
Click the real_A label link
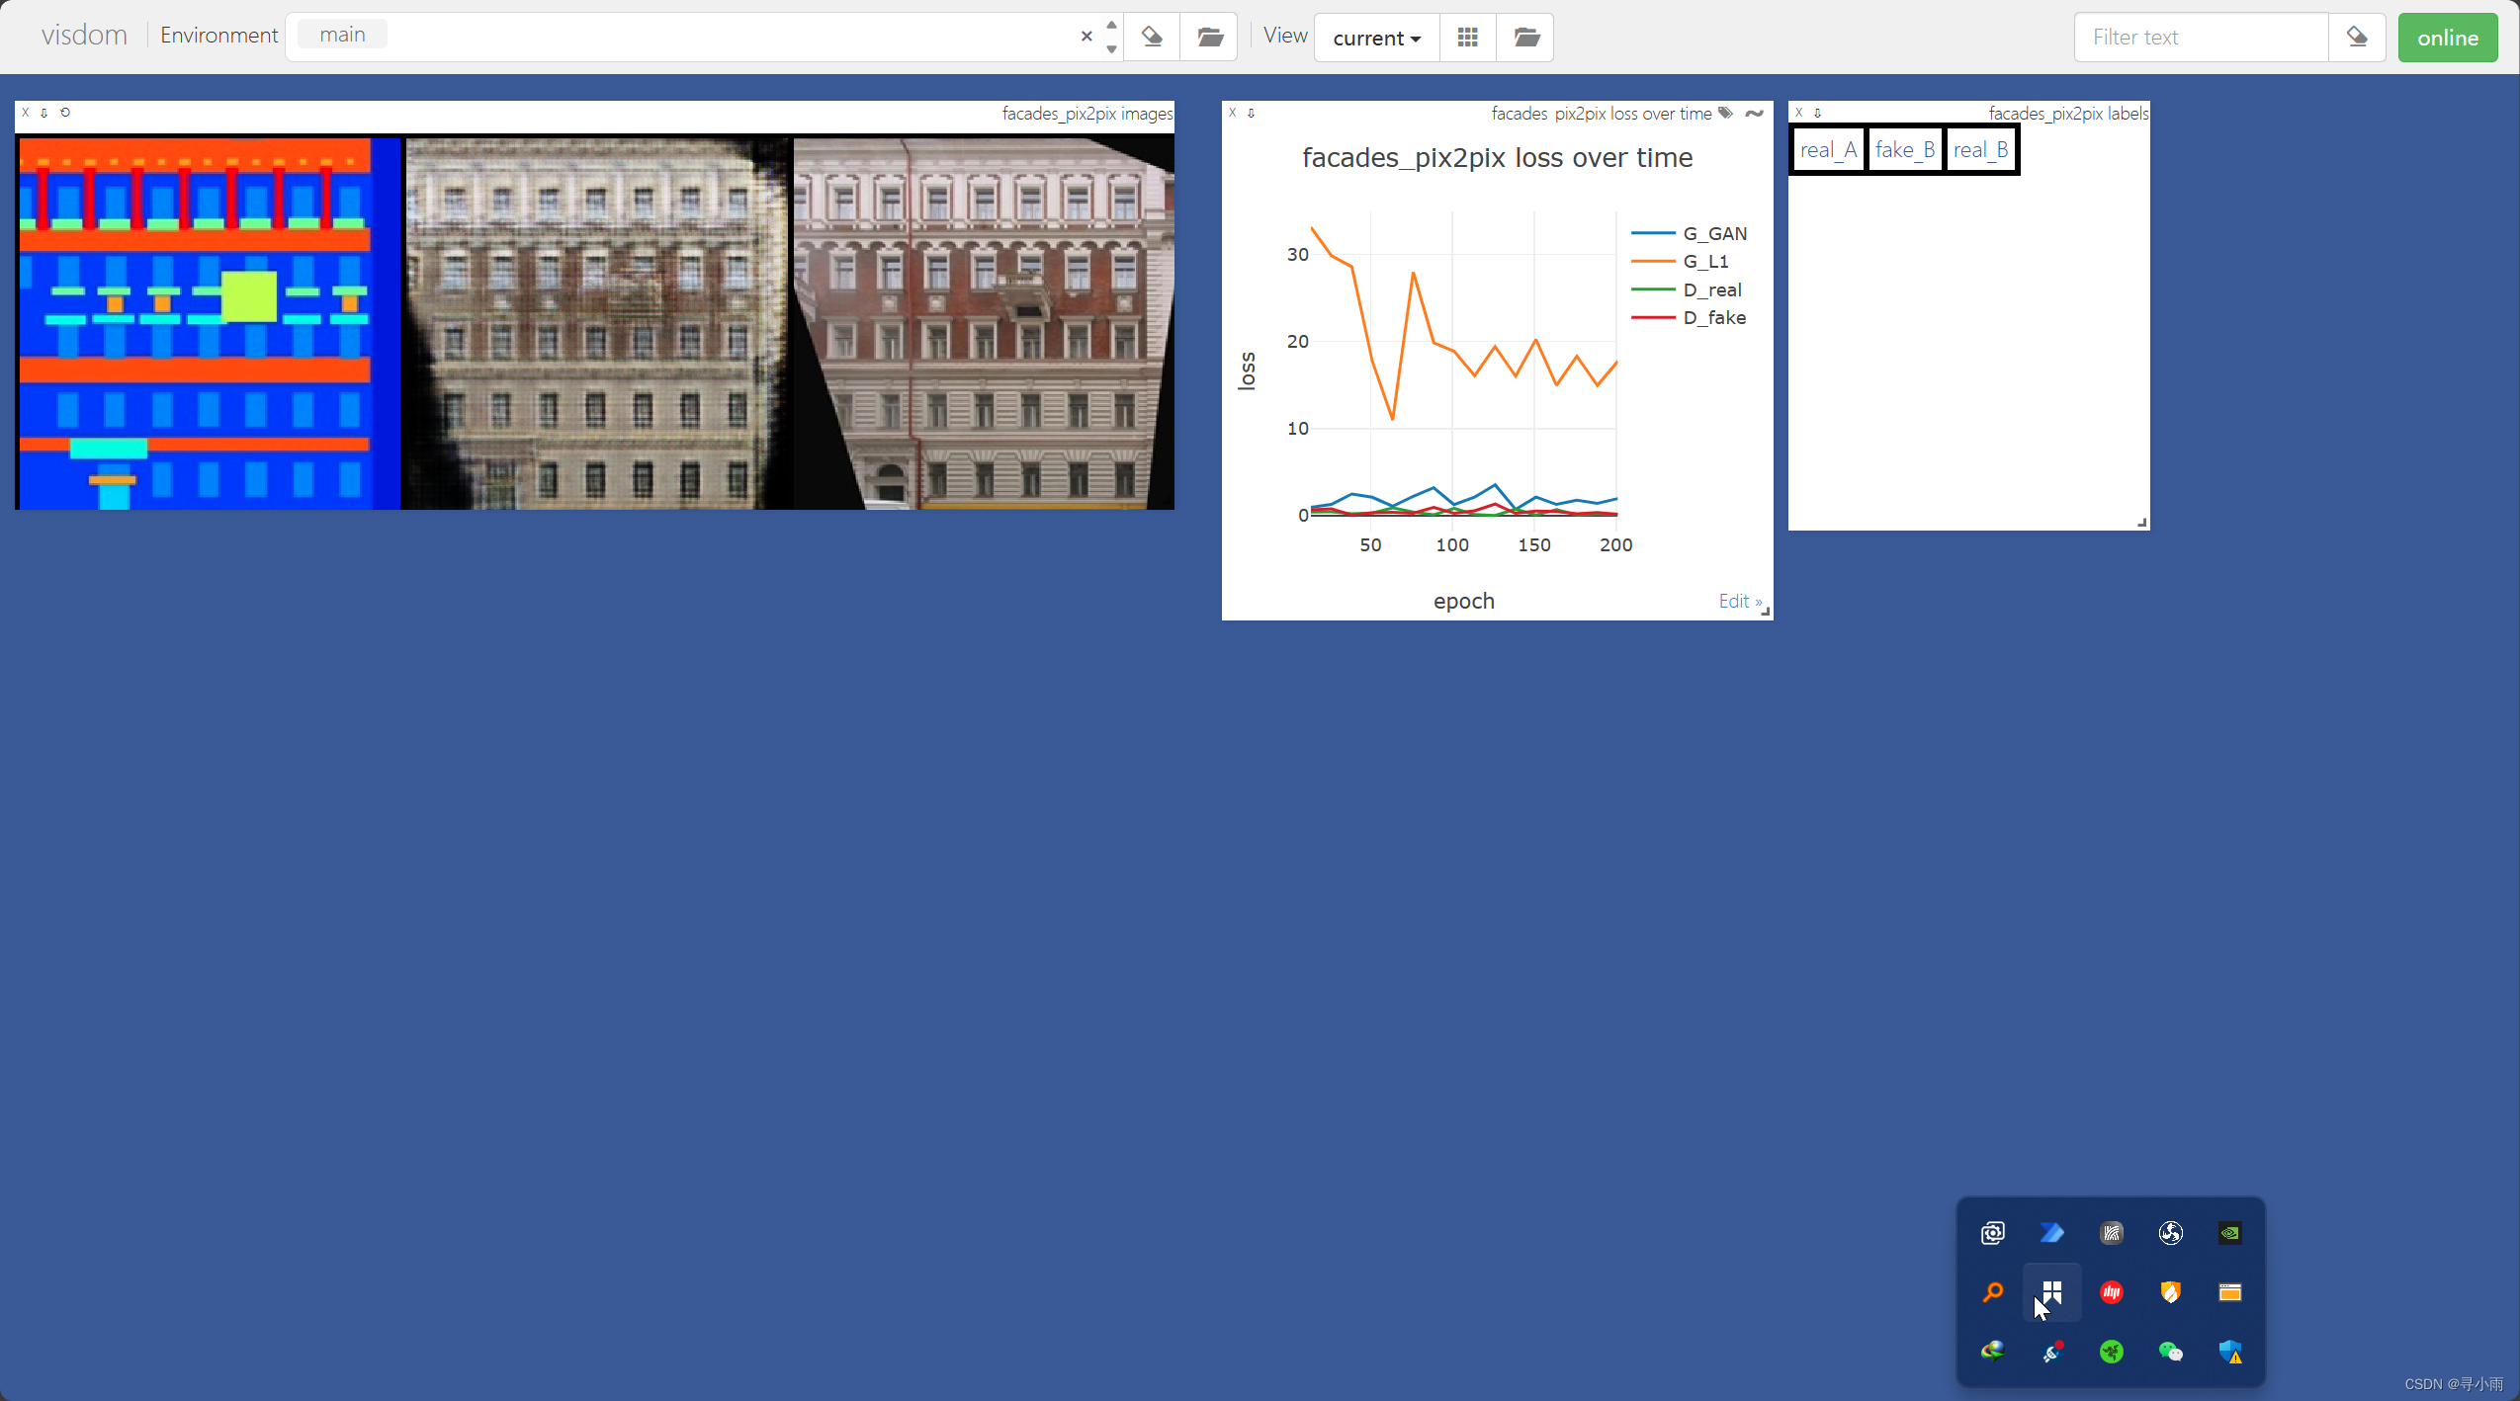point(1827,150)
